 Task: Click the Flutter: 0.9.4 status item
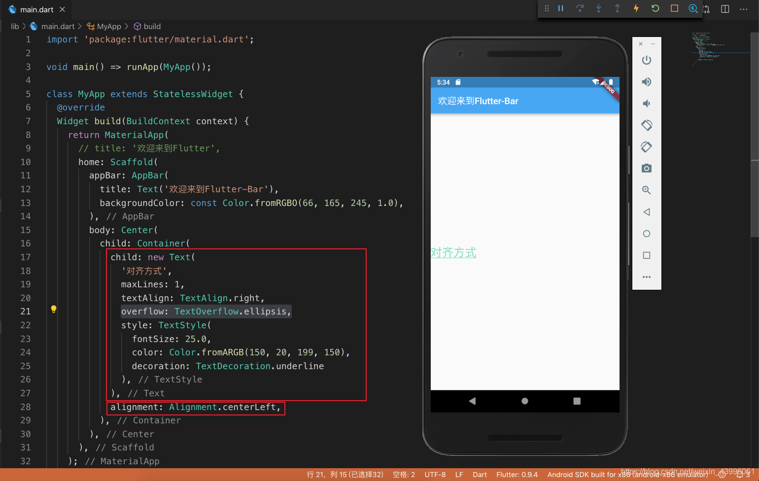pyautogui.click(x=517, y=475)
